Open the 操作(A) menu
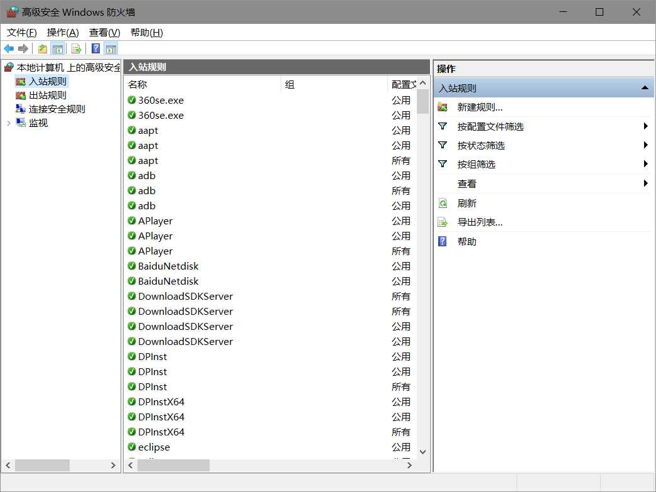 coord(63,32)
